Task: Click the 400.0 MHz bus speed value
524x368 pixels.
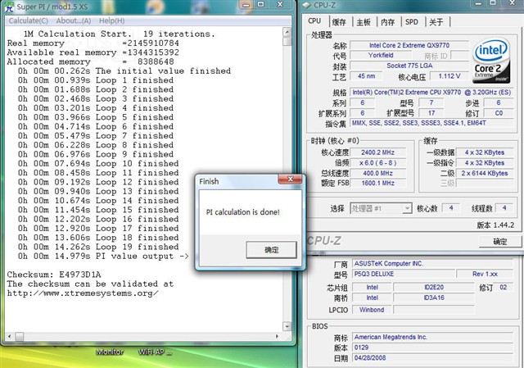Action: click(x=378, y=173)
